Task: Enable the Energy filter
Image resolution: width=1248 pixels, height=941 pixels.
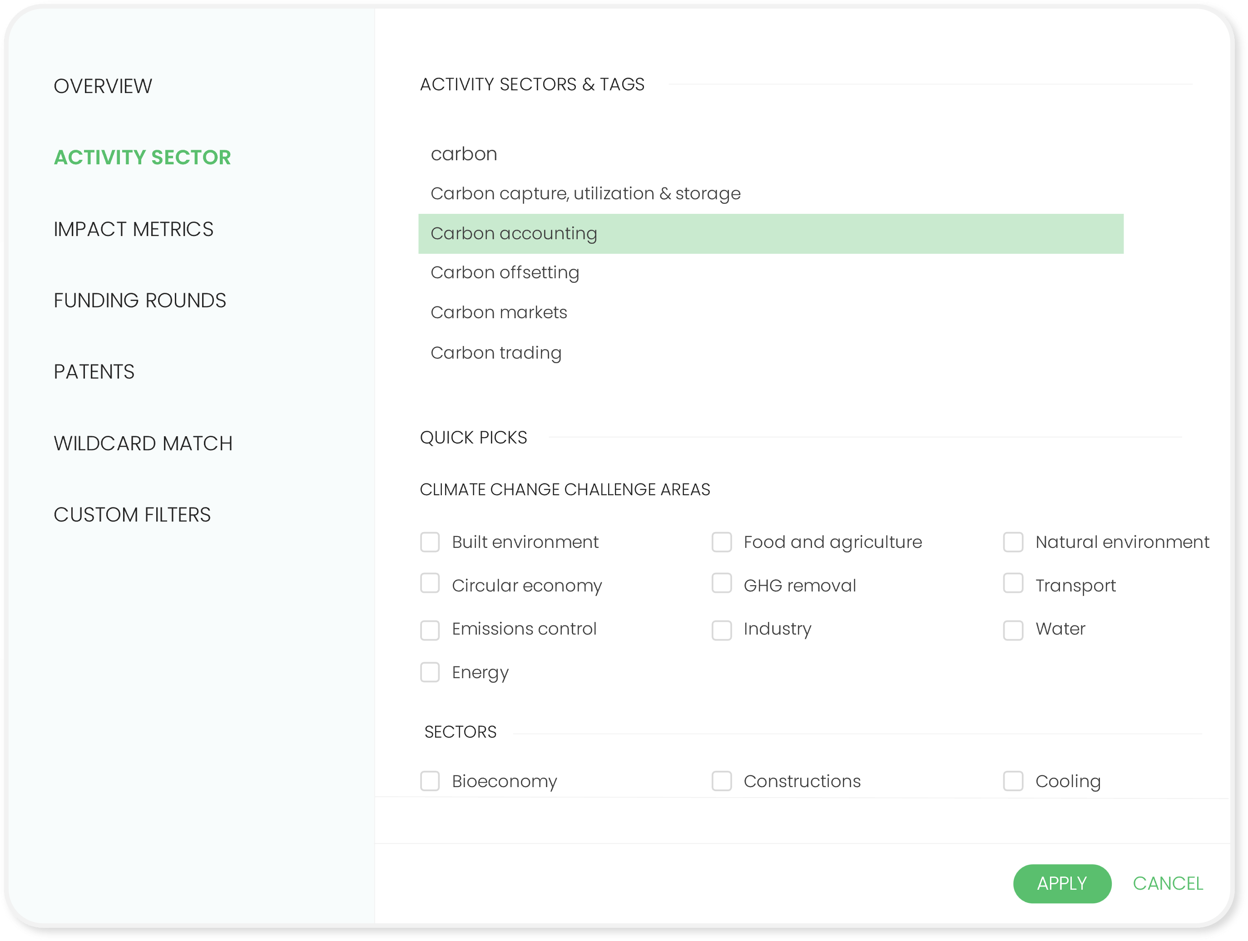Action: (x=430, y=672)
